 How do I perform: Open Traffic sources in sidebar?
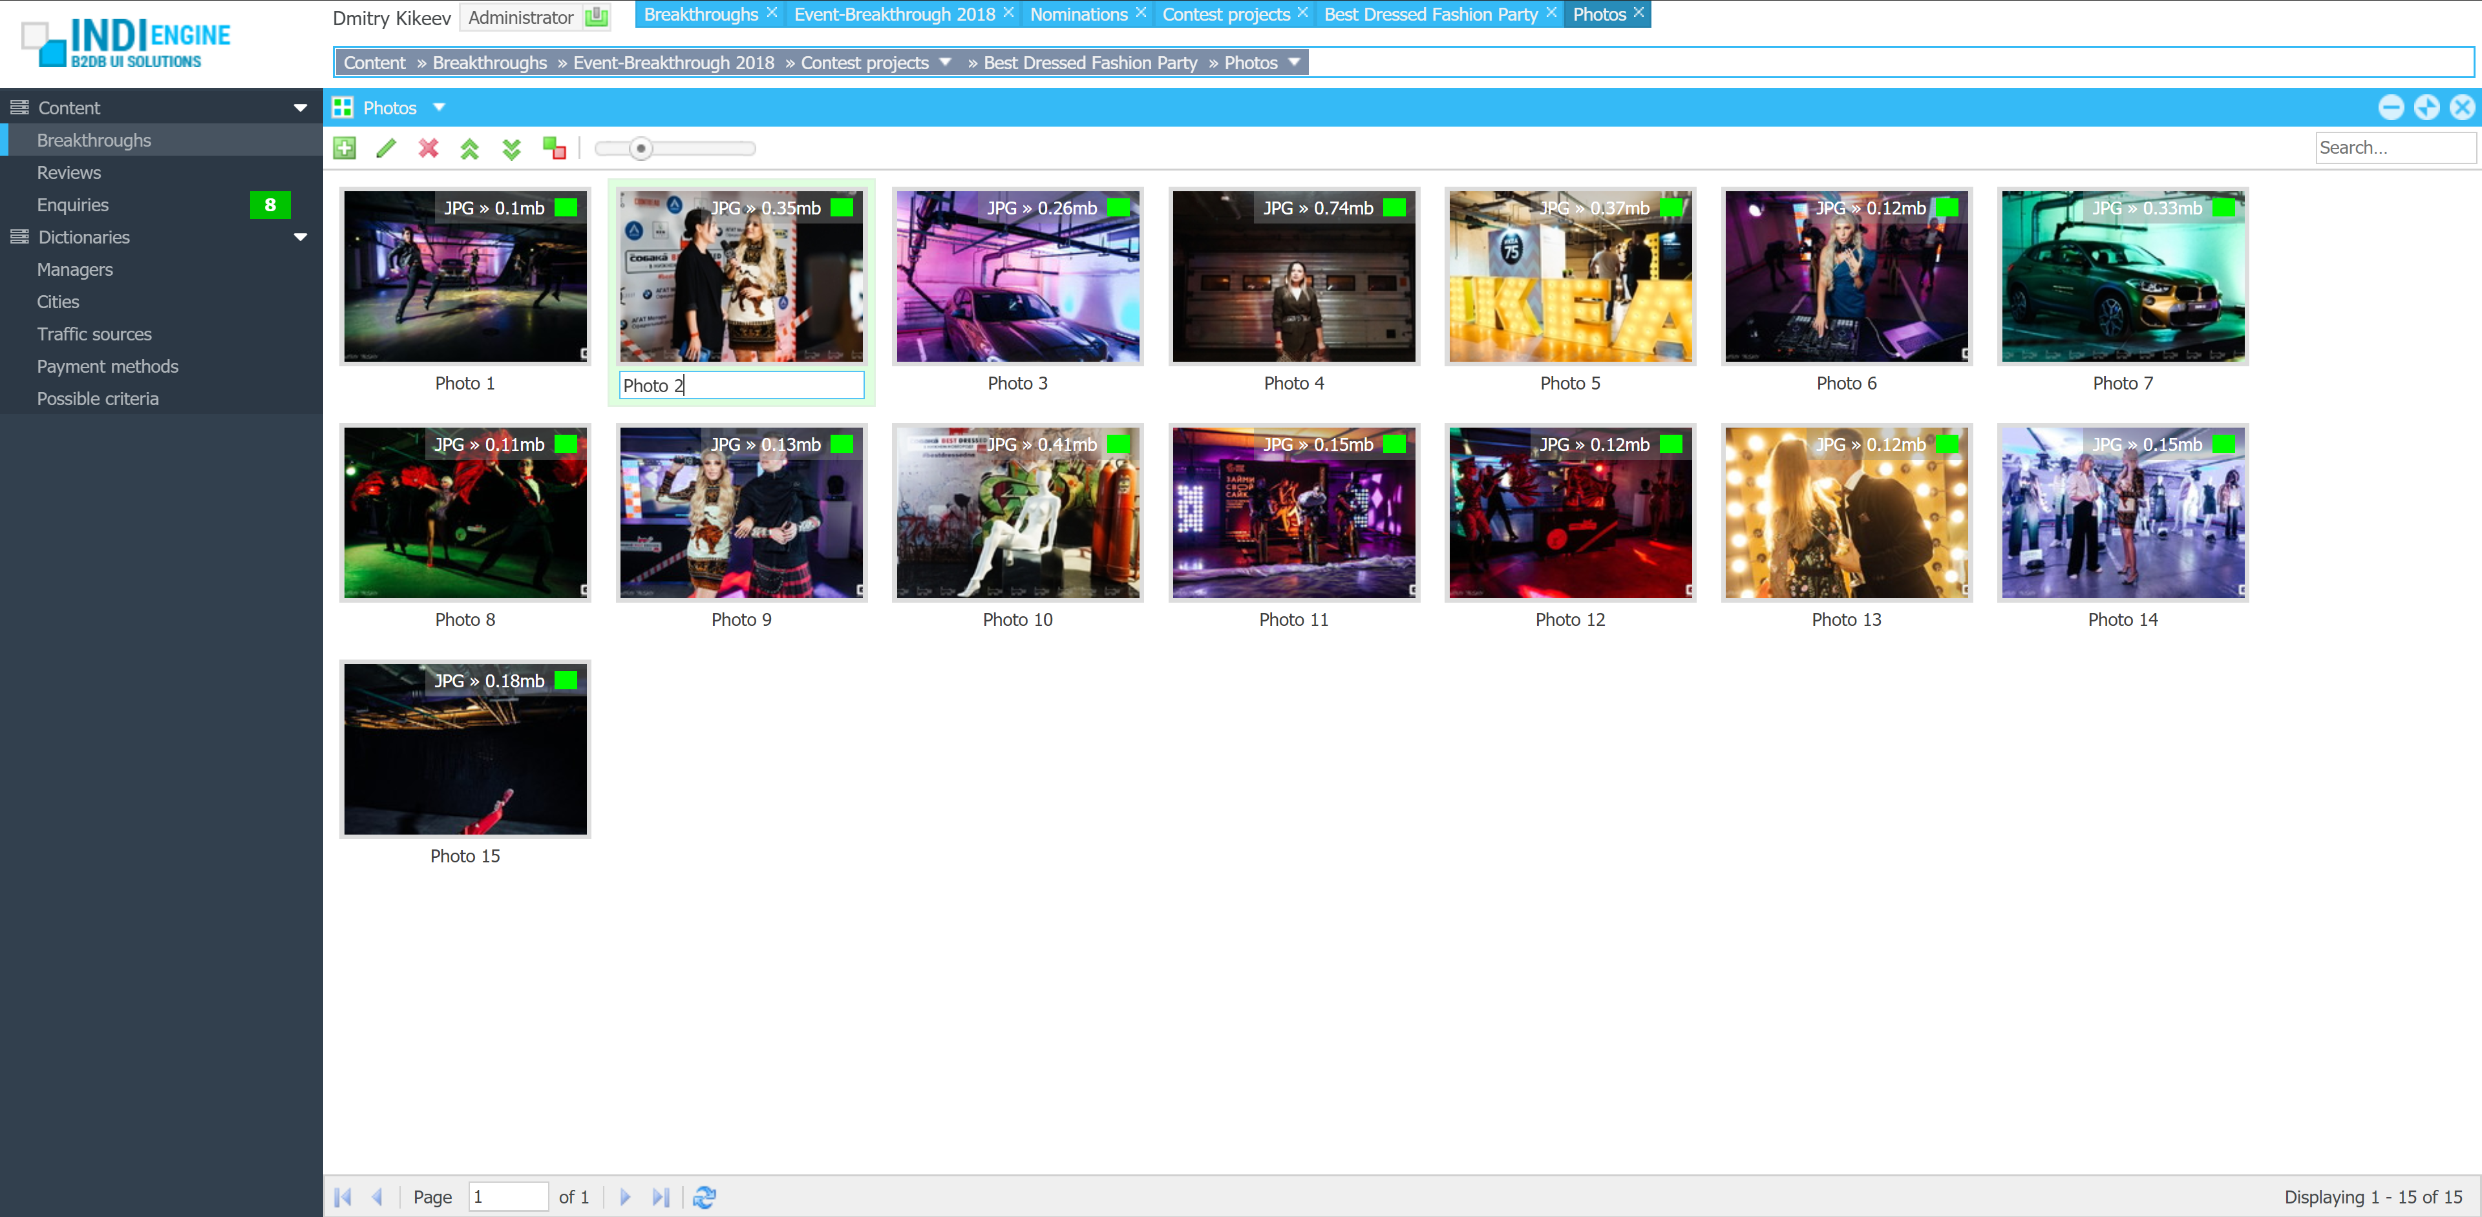[x=94, y=334]
